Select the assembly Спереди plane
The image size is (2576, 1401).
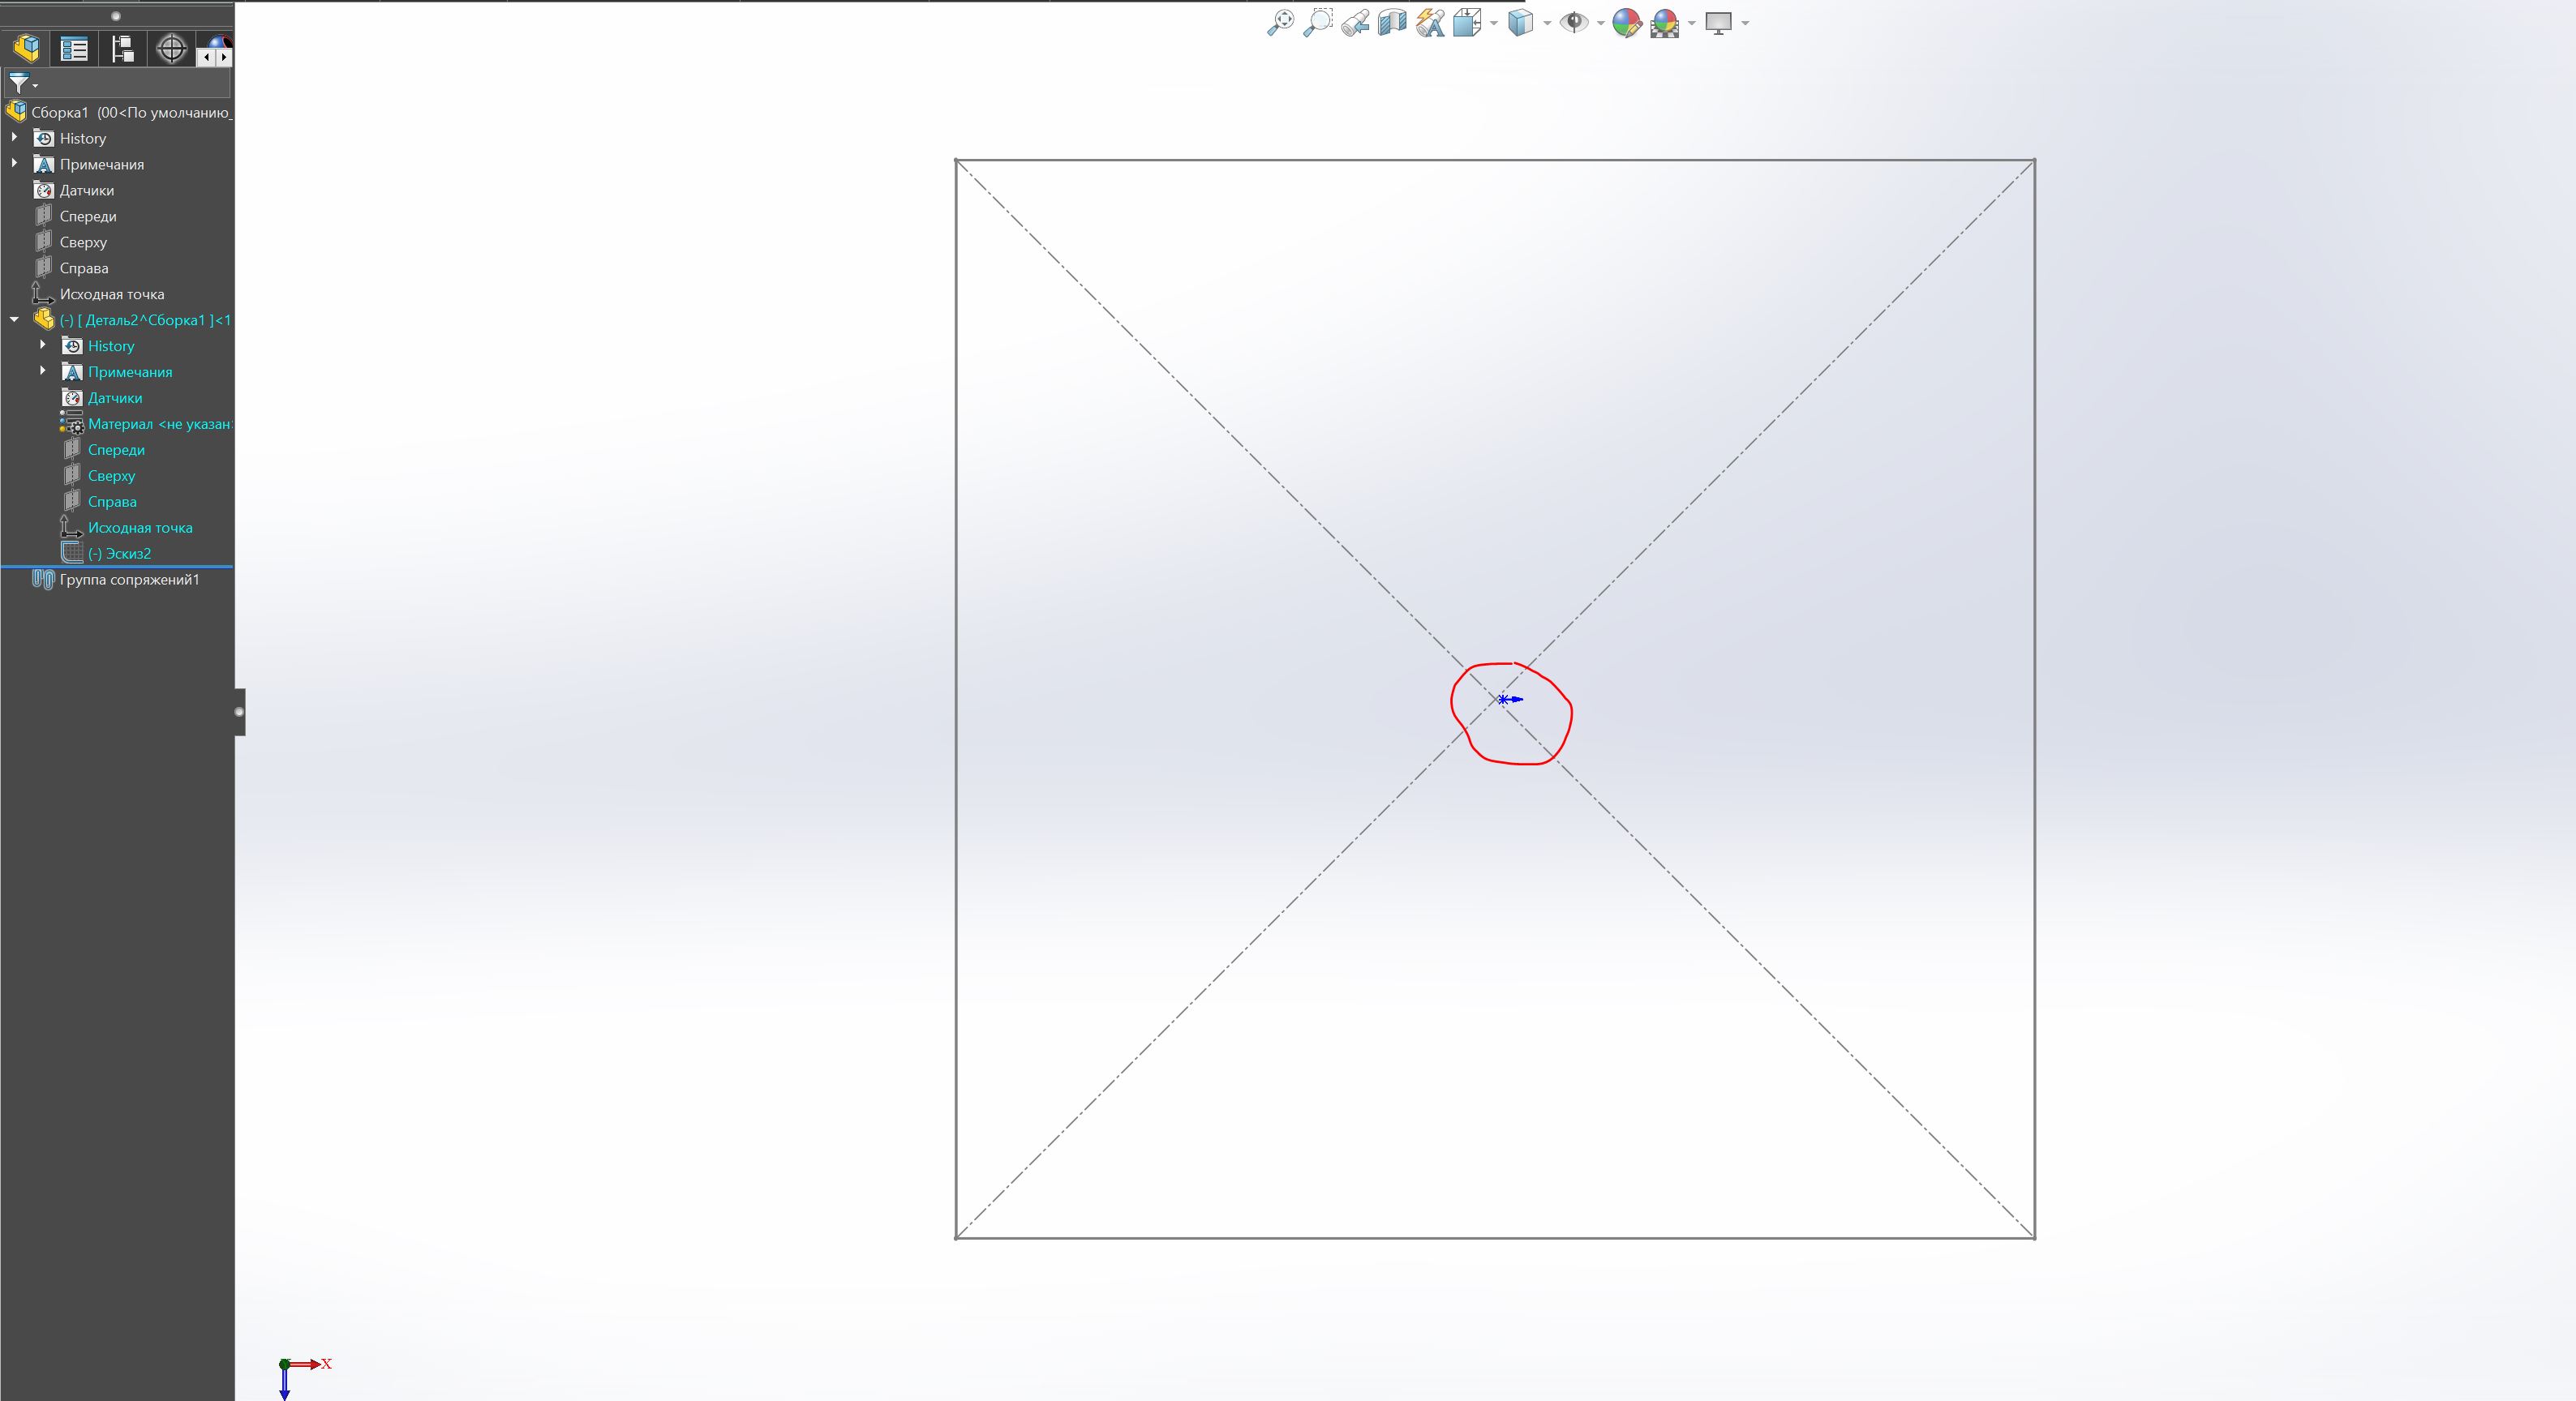(x=87, y=216)
